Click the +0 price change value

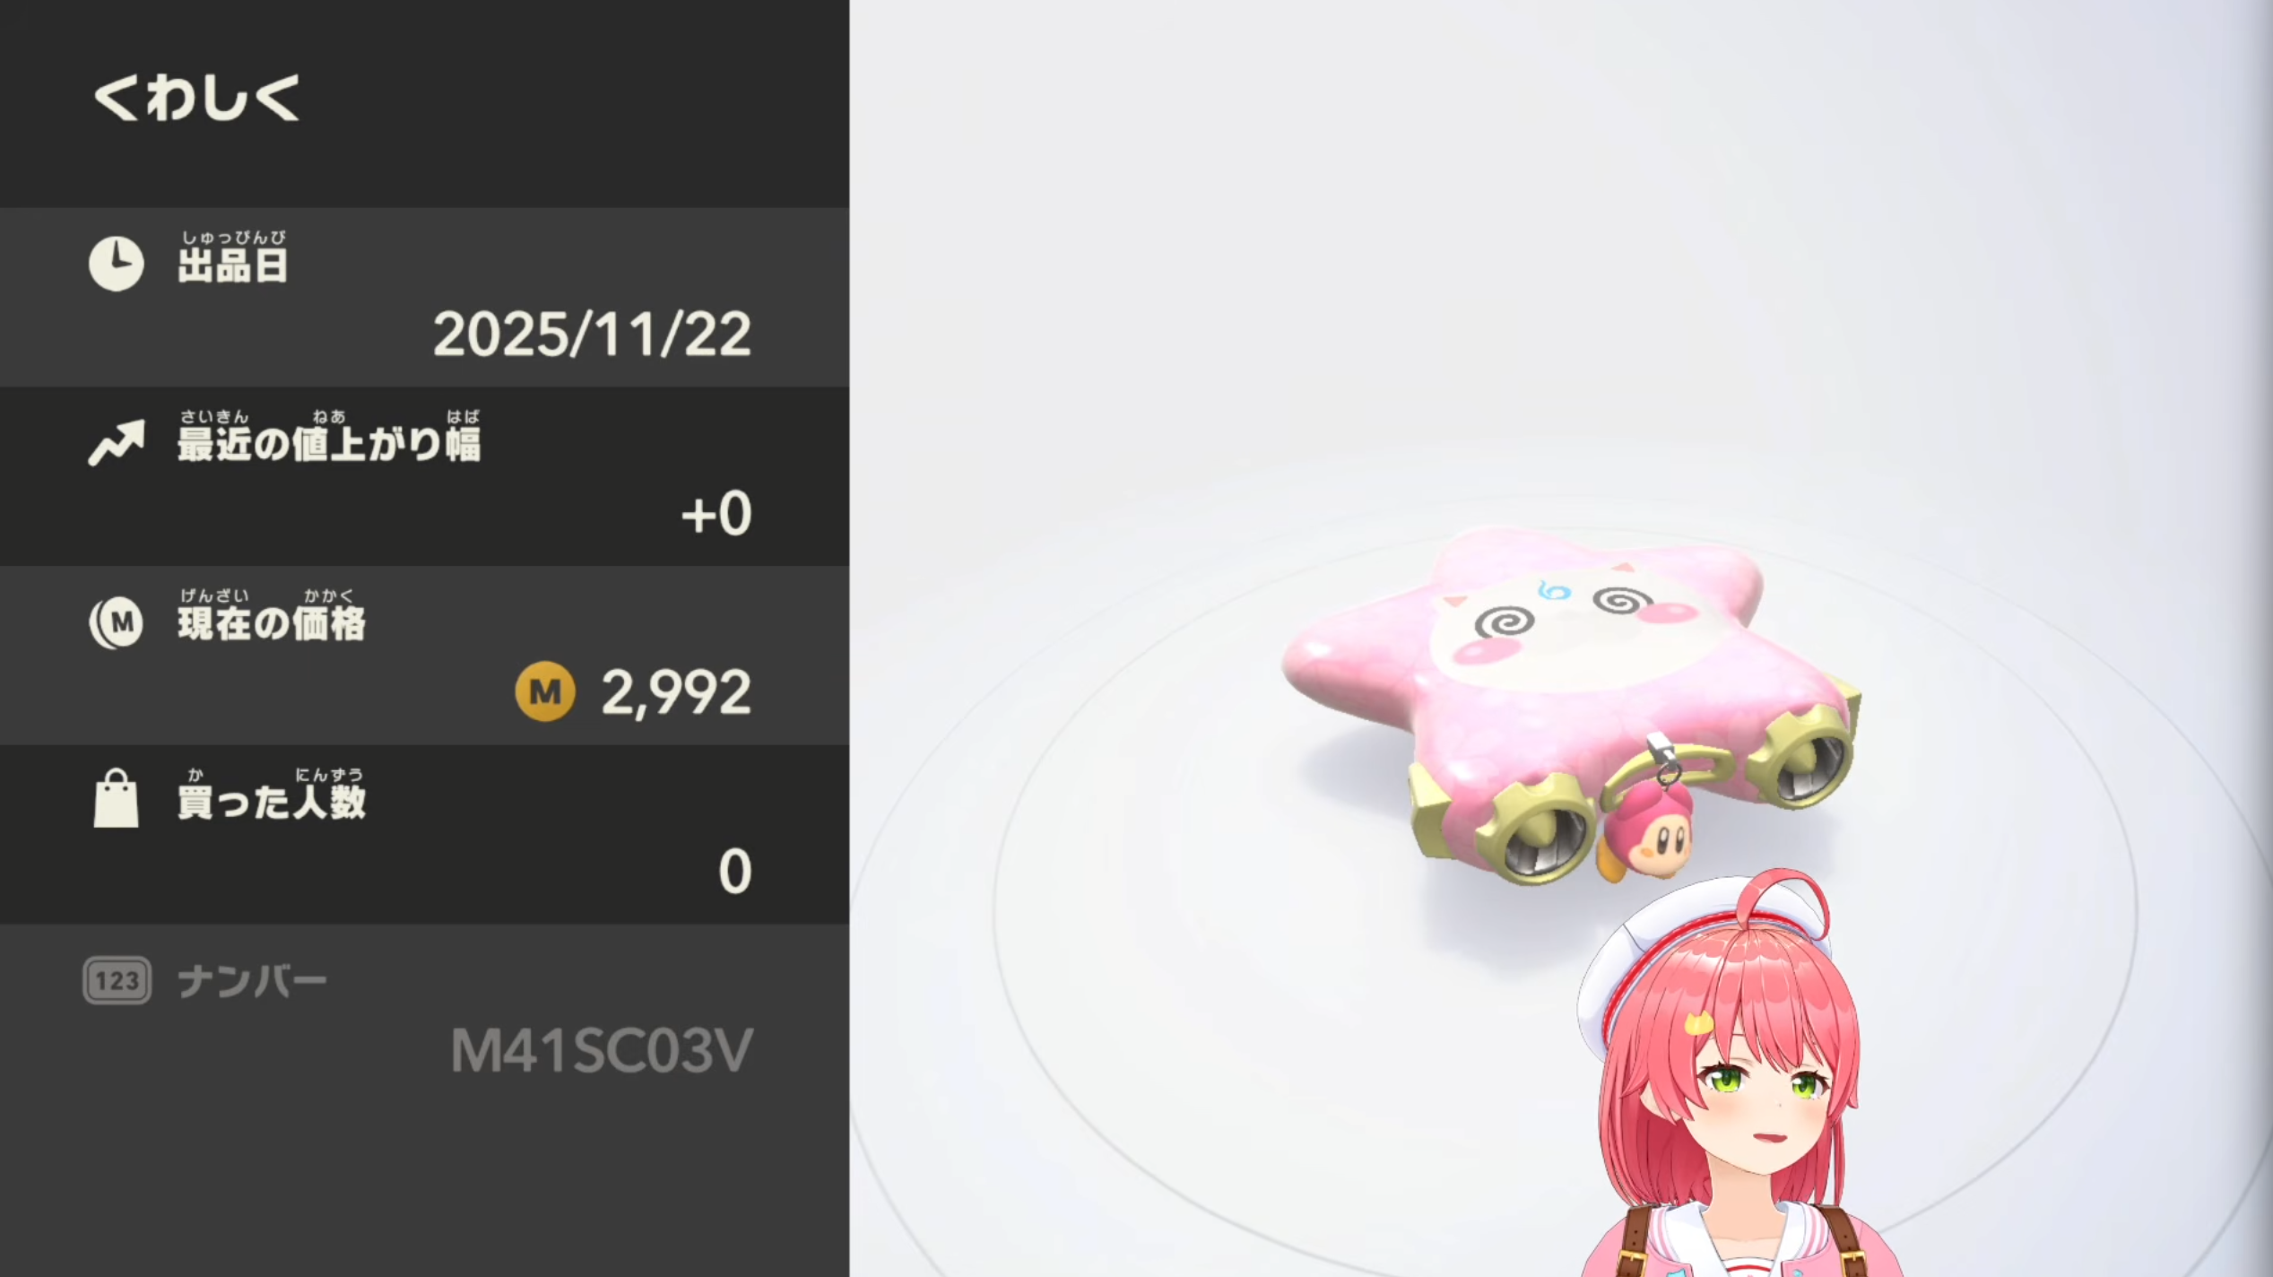pos(716,514)
